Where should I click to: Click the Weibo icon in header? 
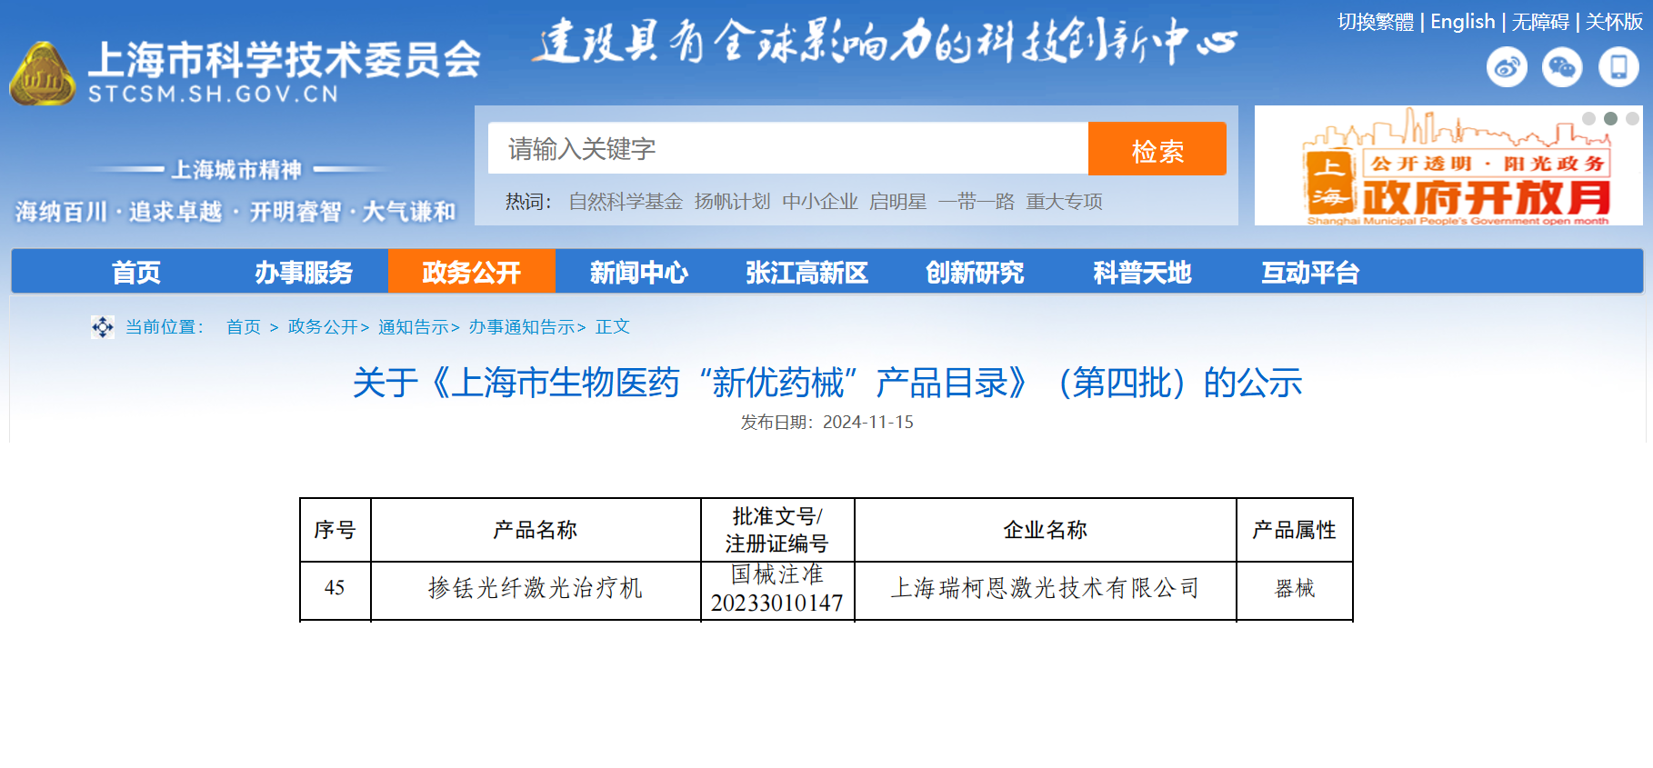pos(1507,68)
